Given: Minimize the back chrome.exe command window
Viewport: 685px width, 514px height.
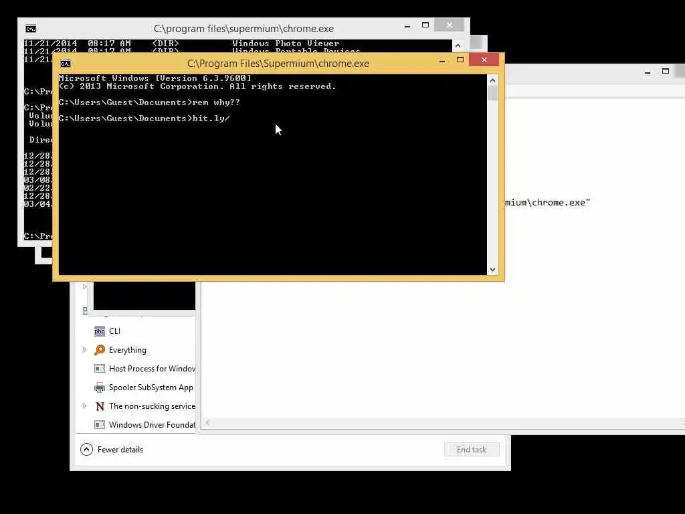Looking at the screenshot, I should point(407,26).
